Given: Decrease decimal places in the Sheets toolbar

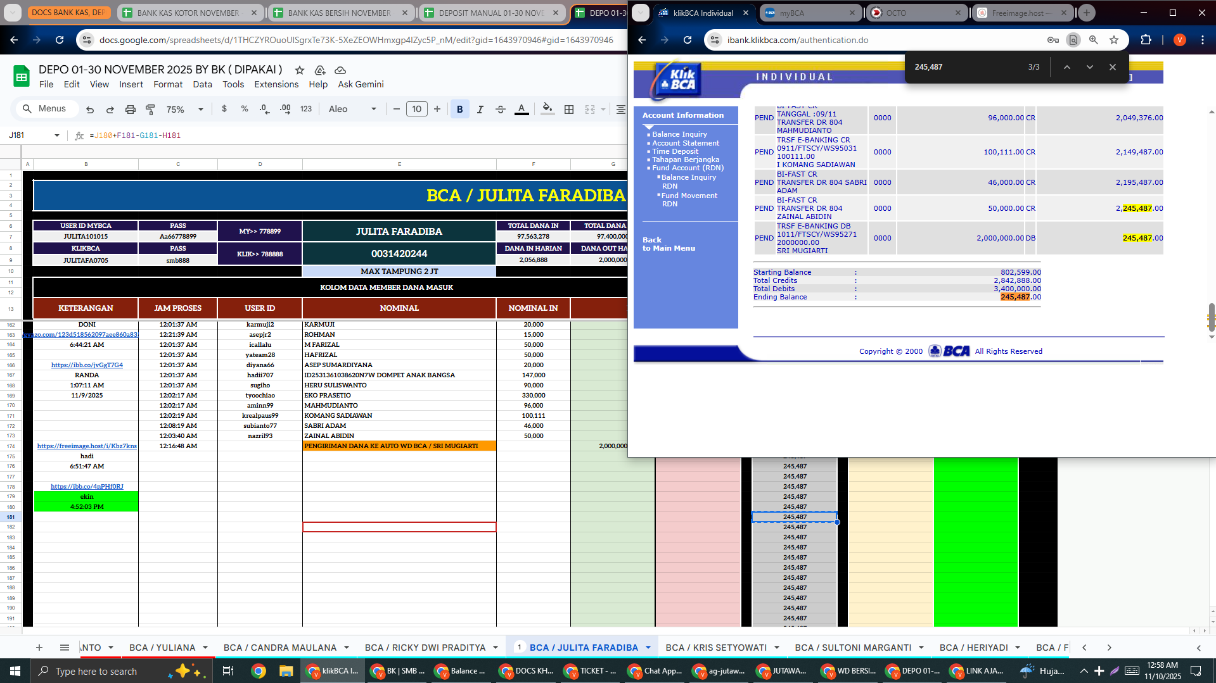Looking at the screenshot, I should coord(264,109).
